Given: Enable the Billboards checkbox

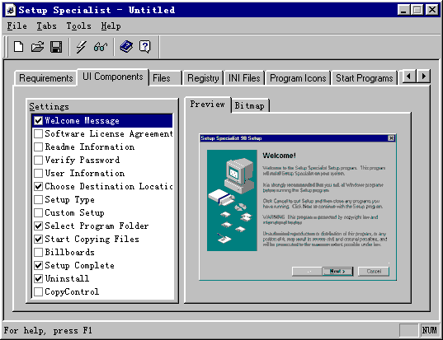Looking at the screenshot, I should [38, 252].
